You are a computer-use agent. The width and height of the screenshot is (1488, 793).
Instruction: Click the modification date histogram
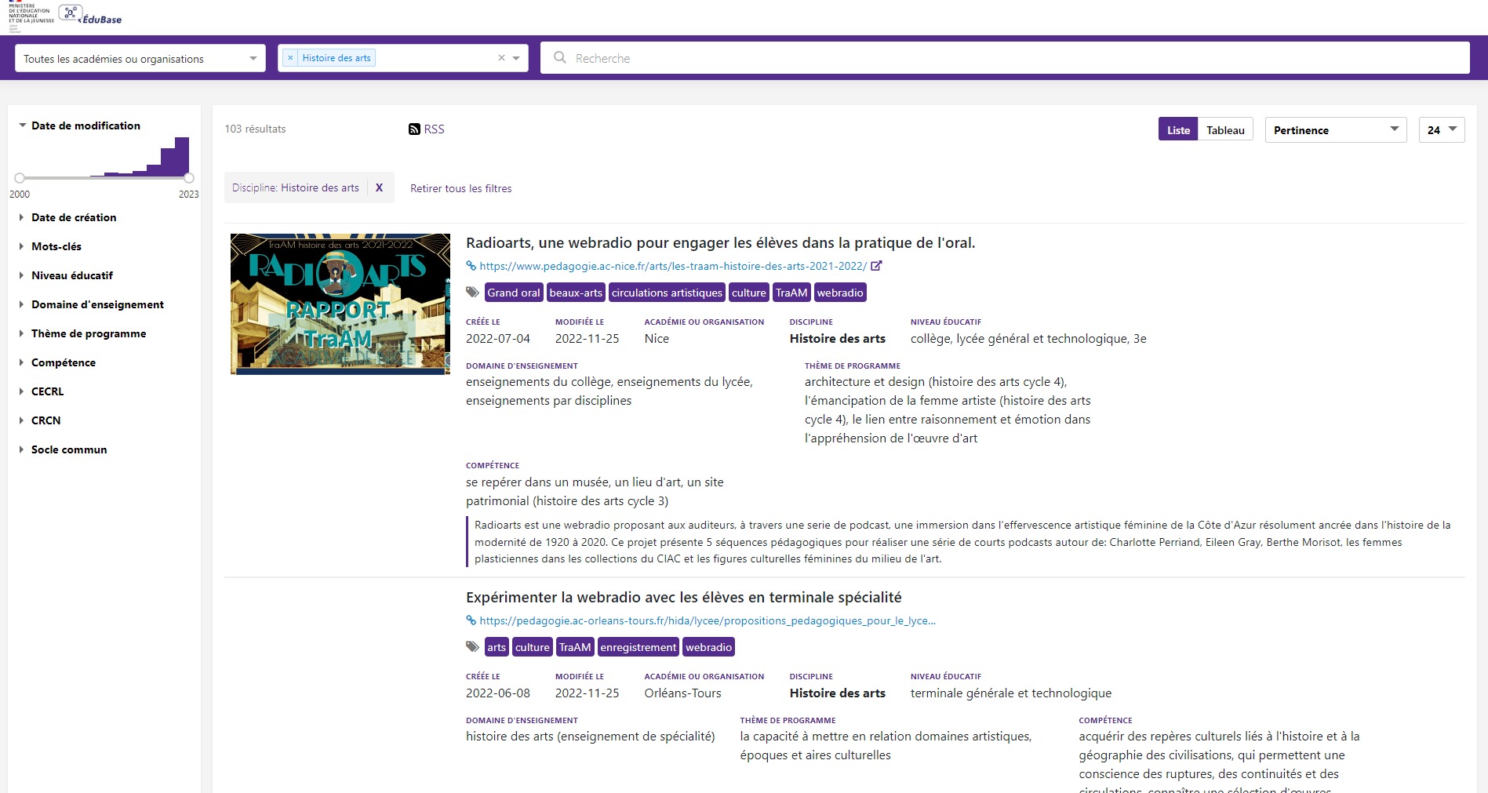coord(140,157)
